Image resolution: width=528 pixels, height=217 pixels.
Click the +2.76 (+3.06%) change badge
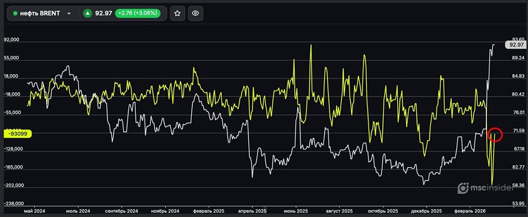(x=139, y=14)
